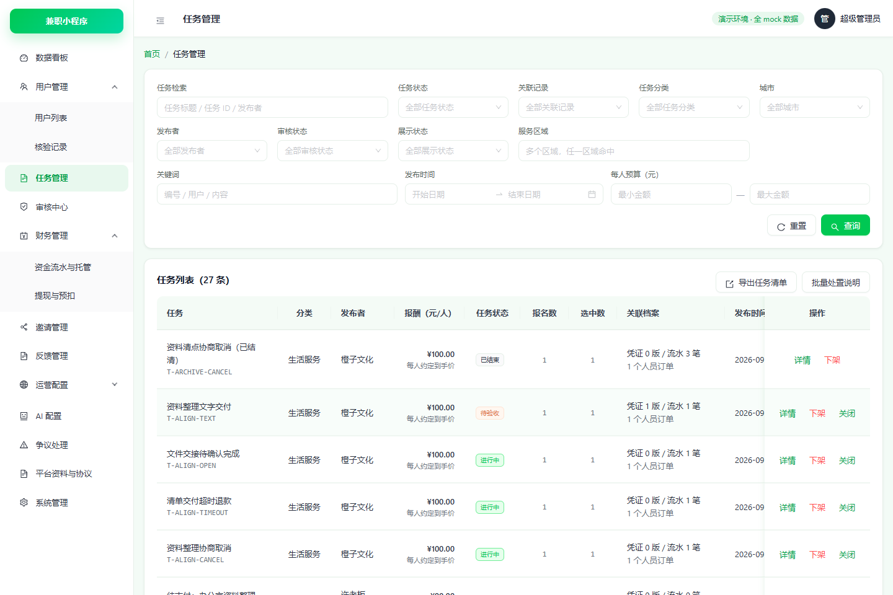The height and width of the screenshot is (595, 893).
Task: Collapse the 财务管理 submenu chevron
Action: [115, 236]
